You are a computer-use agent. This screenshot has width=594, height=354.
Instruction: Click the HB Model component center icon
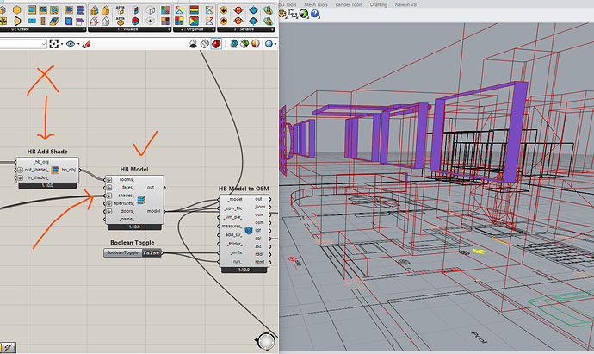coord(141,200)
